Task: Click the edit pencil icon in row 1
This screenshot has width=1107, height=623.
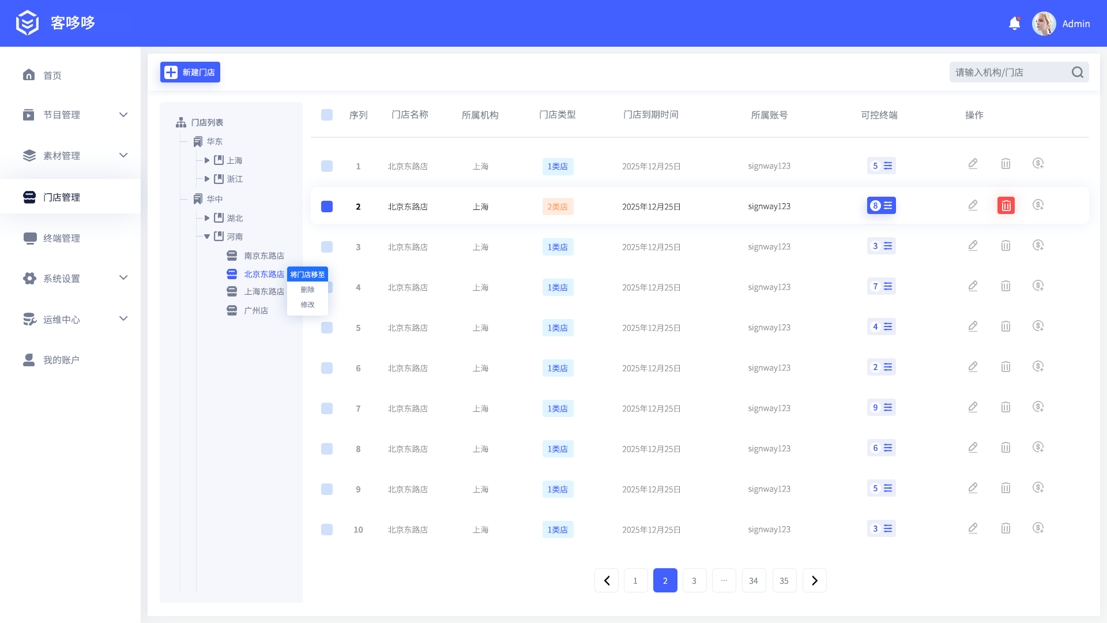Action: click(973, 164)
